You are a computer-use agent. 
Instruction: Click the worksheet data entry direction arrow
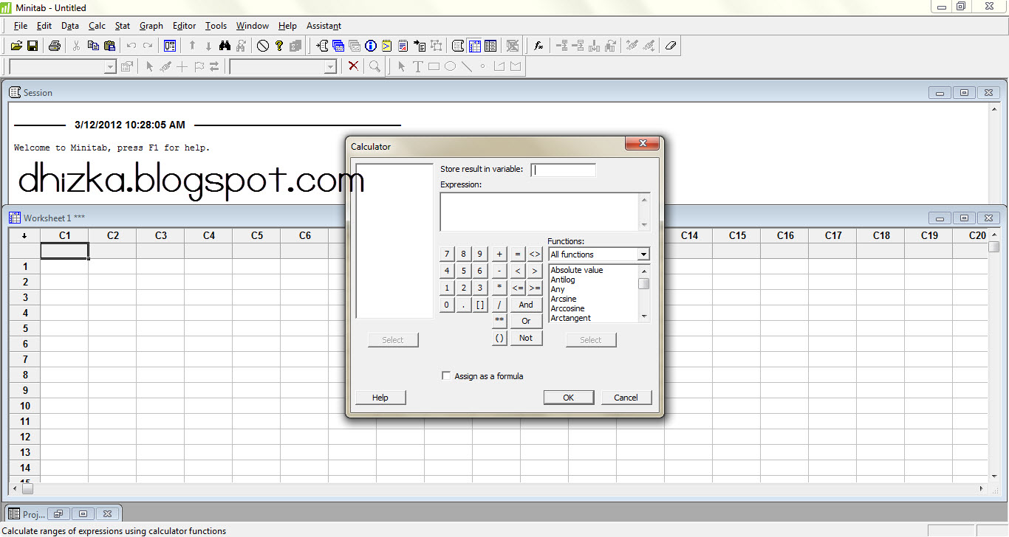pyautogui.click(x=24, y=235)
